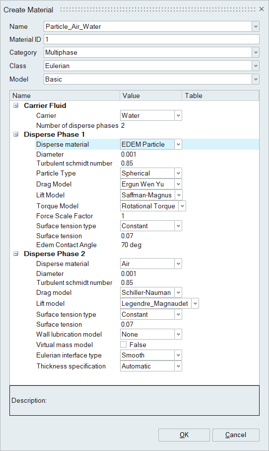Open the Lift Model Saffman-Magnus dropdown

pos(179,195)
